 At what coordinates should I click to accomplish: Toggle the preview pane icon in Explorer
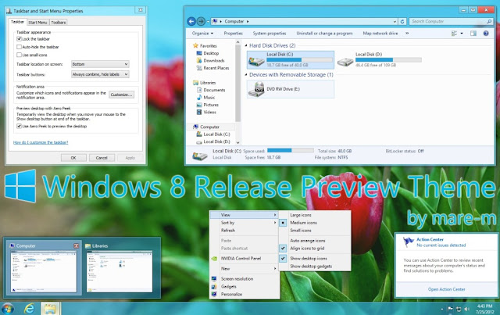pyautogui.click(x=473, y=33)
